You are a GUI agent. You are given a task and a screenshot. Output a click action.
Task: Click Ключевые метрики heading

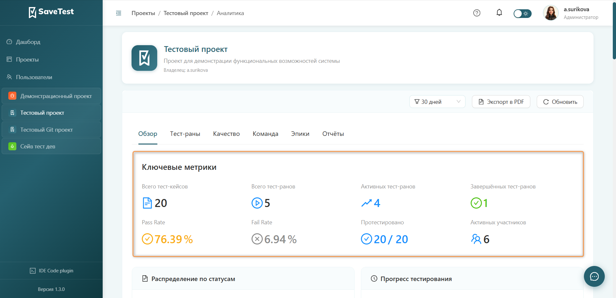(x=179, y=167)
